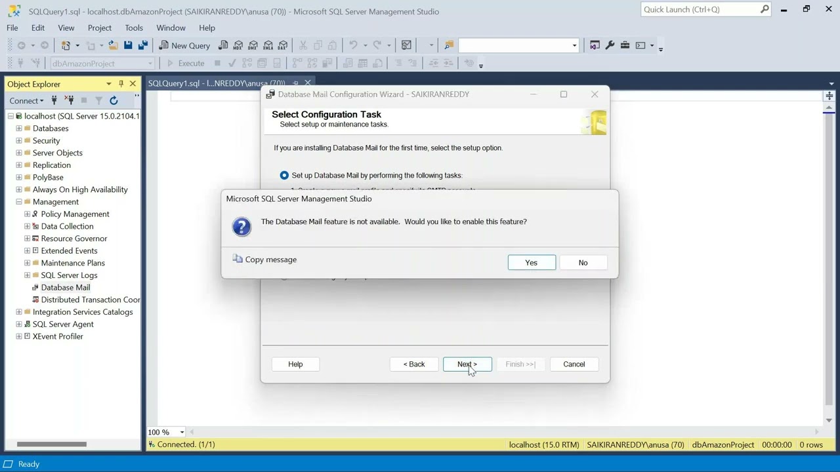Collapse the Management node

19,202
